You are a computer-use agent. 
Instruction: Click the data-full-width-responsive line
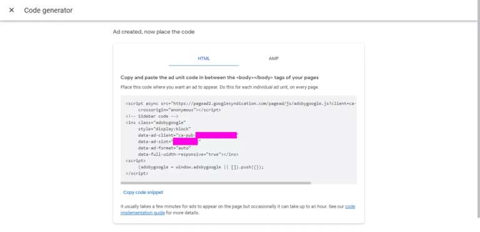(188, 155)
